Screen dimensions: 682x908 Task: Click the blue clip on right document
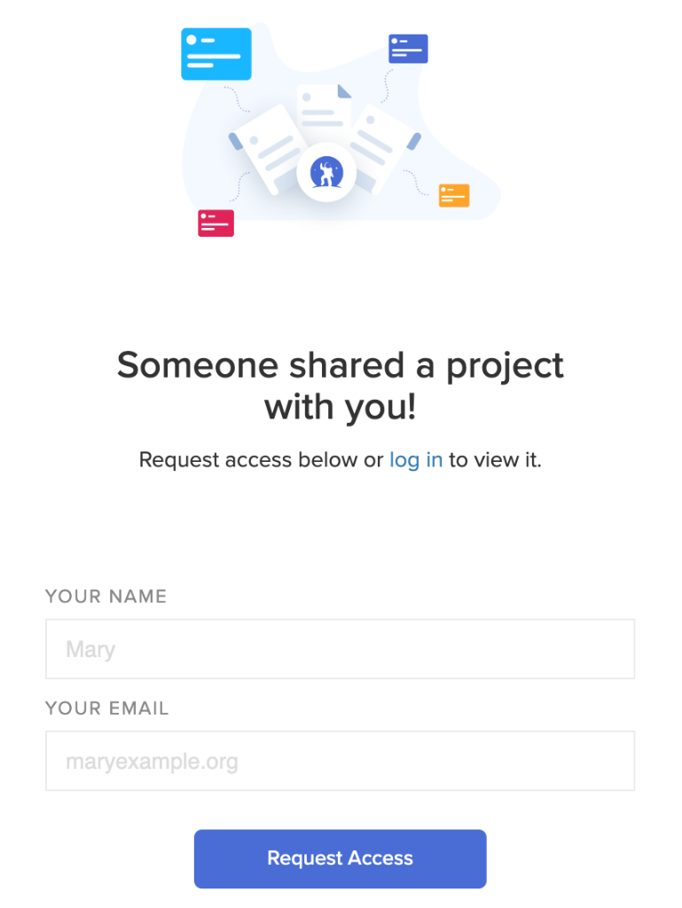pyautogui.click(x=413, y=142)
